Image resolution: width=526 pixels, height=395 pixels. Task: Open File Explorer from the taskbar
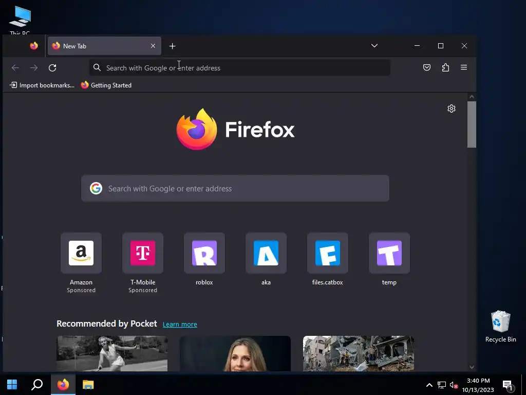tap(88, 385)
